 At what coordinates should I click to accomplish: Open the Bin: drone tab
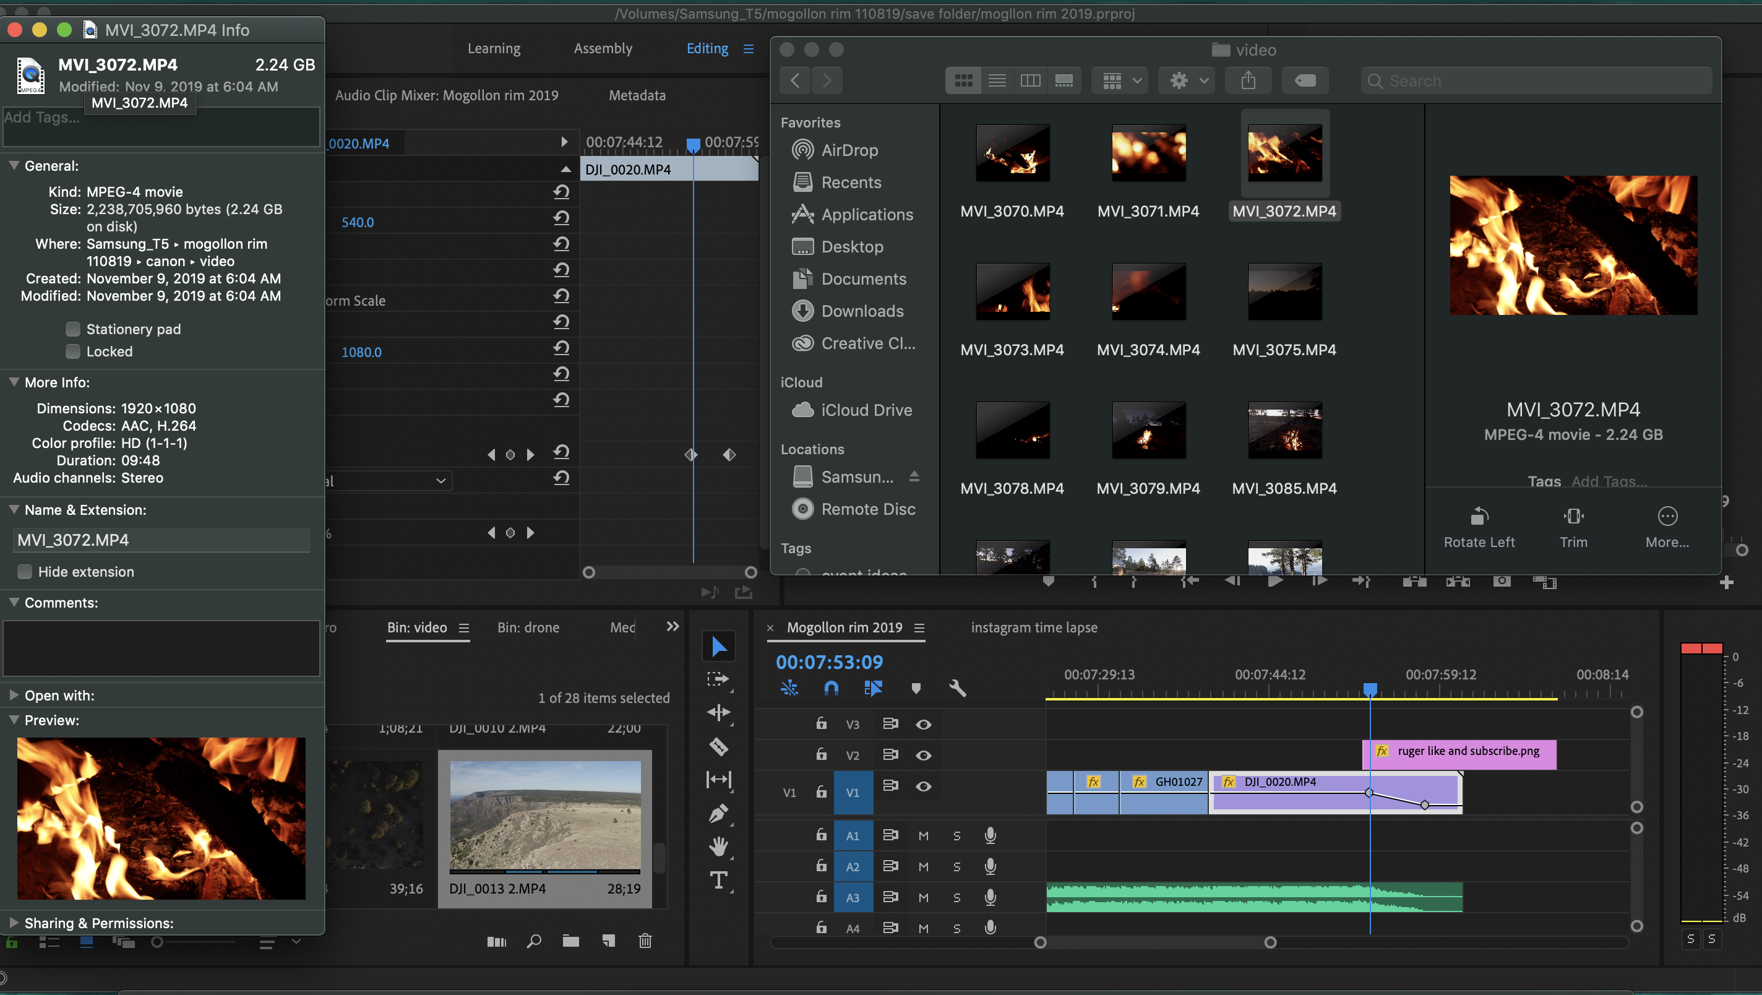click(x=528, y=627)
